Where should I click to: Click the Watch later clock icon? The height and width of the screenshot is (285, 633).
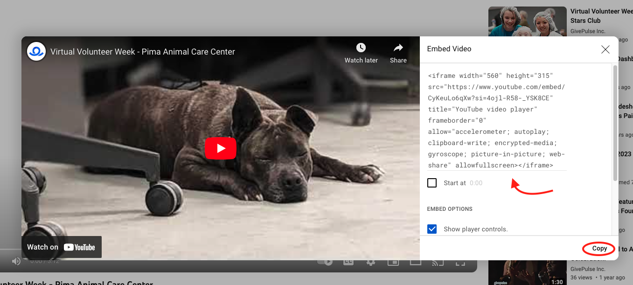click(x=361, y=48)
